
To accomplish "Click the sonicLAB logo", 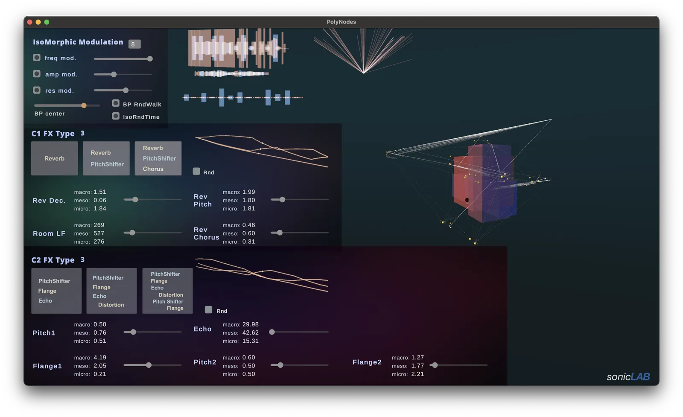I will coord(628,377).
